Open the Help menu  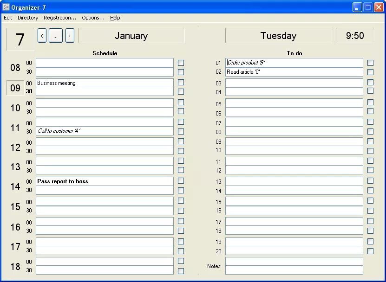[115, 18]
